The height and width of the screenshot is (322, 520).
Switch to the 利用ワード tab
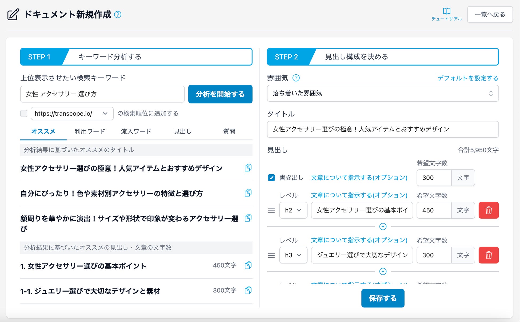[x=90, y=131]
